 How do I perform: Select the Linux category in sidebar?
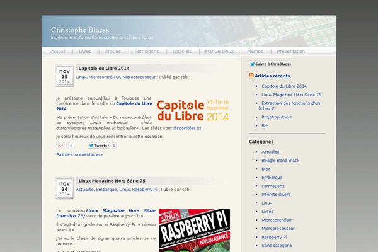pyautogui.click(x=267, y=203)
